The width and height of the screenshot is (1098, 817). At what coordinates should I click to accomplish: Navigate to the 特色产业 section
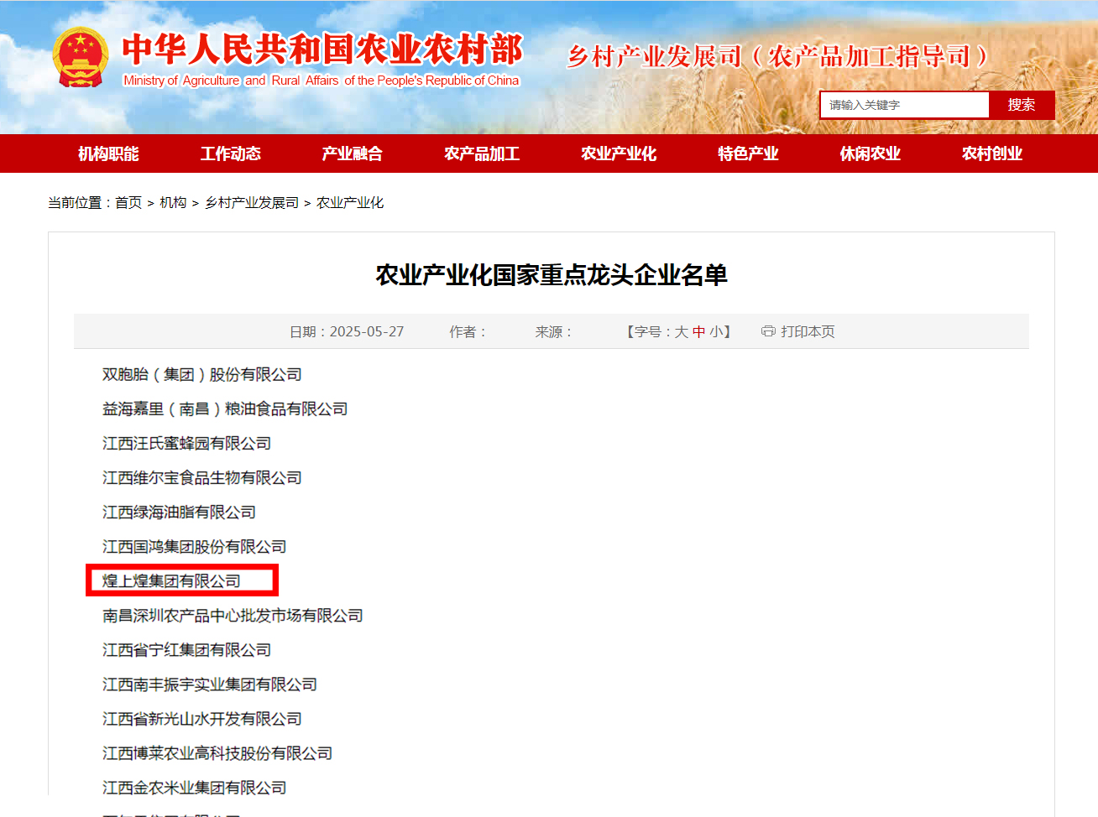coord(748,154)
